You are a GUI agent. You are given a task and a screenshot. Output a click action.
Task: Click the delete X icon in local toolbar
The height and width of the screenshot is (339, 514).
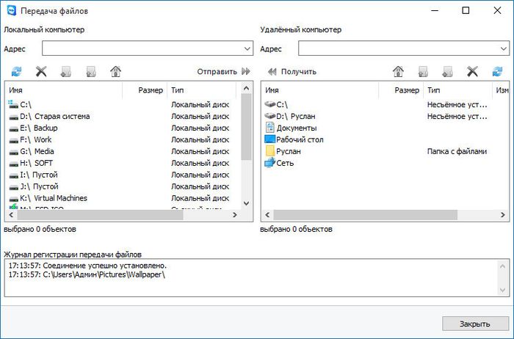pyautogui.click(x=41, y=72)
